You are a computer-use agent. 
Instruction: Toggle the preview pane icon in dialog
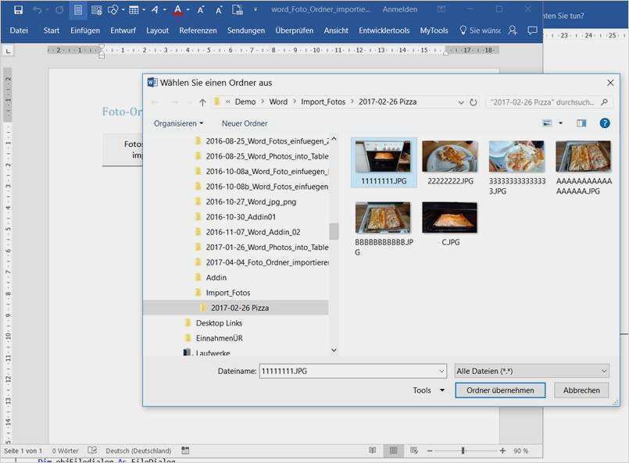[x=581, y=123]
